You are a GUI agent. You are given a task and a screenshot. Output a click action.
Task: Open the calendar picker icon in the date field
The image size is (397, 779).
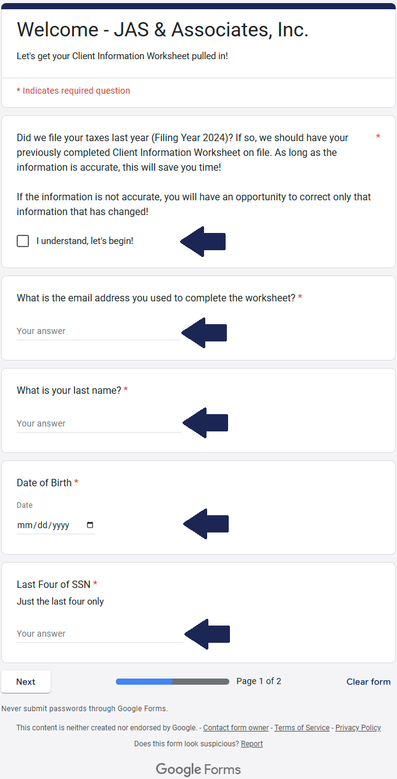click(x=90, y=525)
